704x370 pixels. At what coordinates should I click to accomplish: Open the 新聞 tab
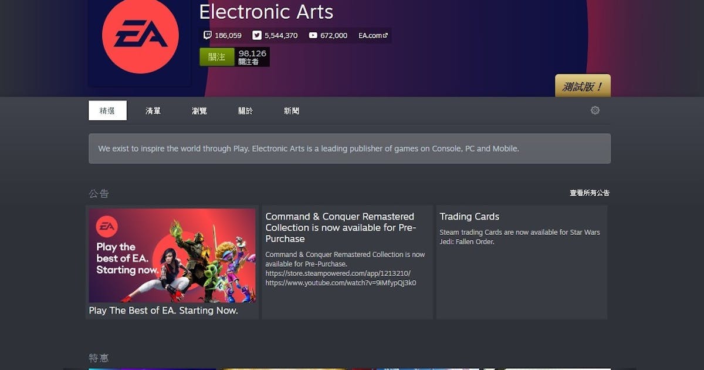291,110
